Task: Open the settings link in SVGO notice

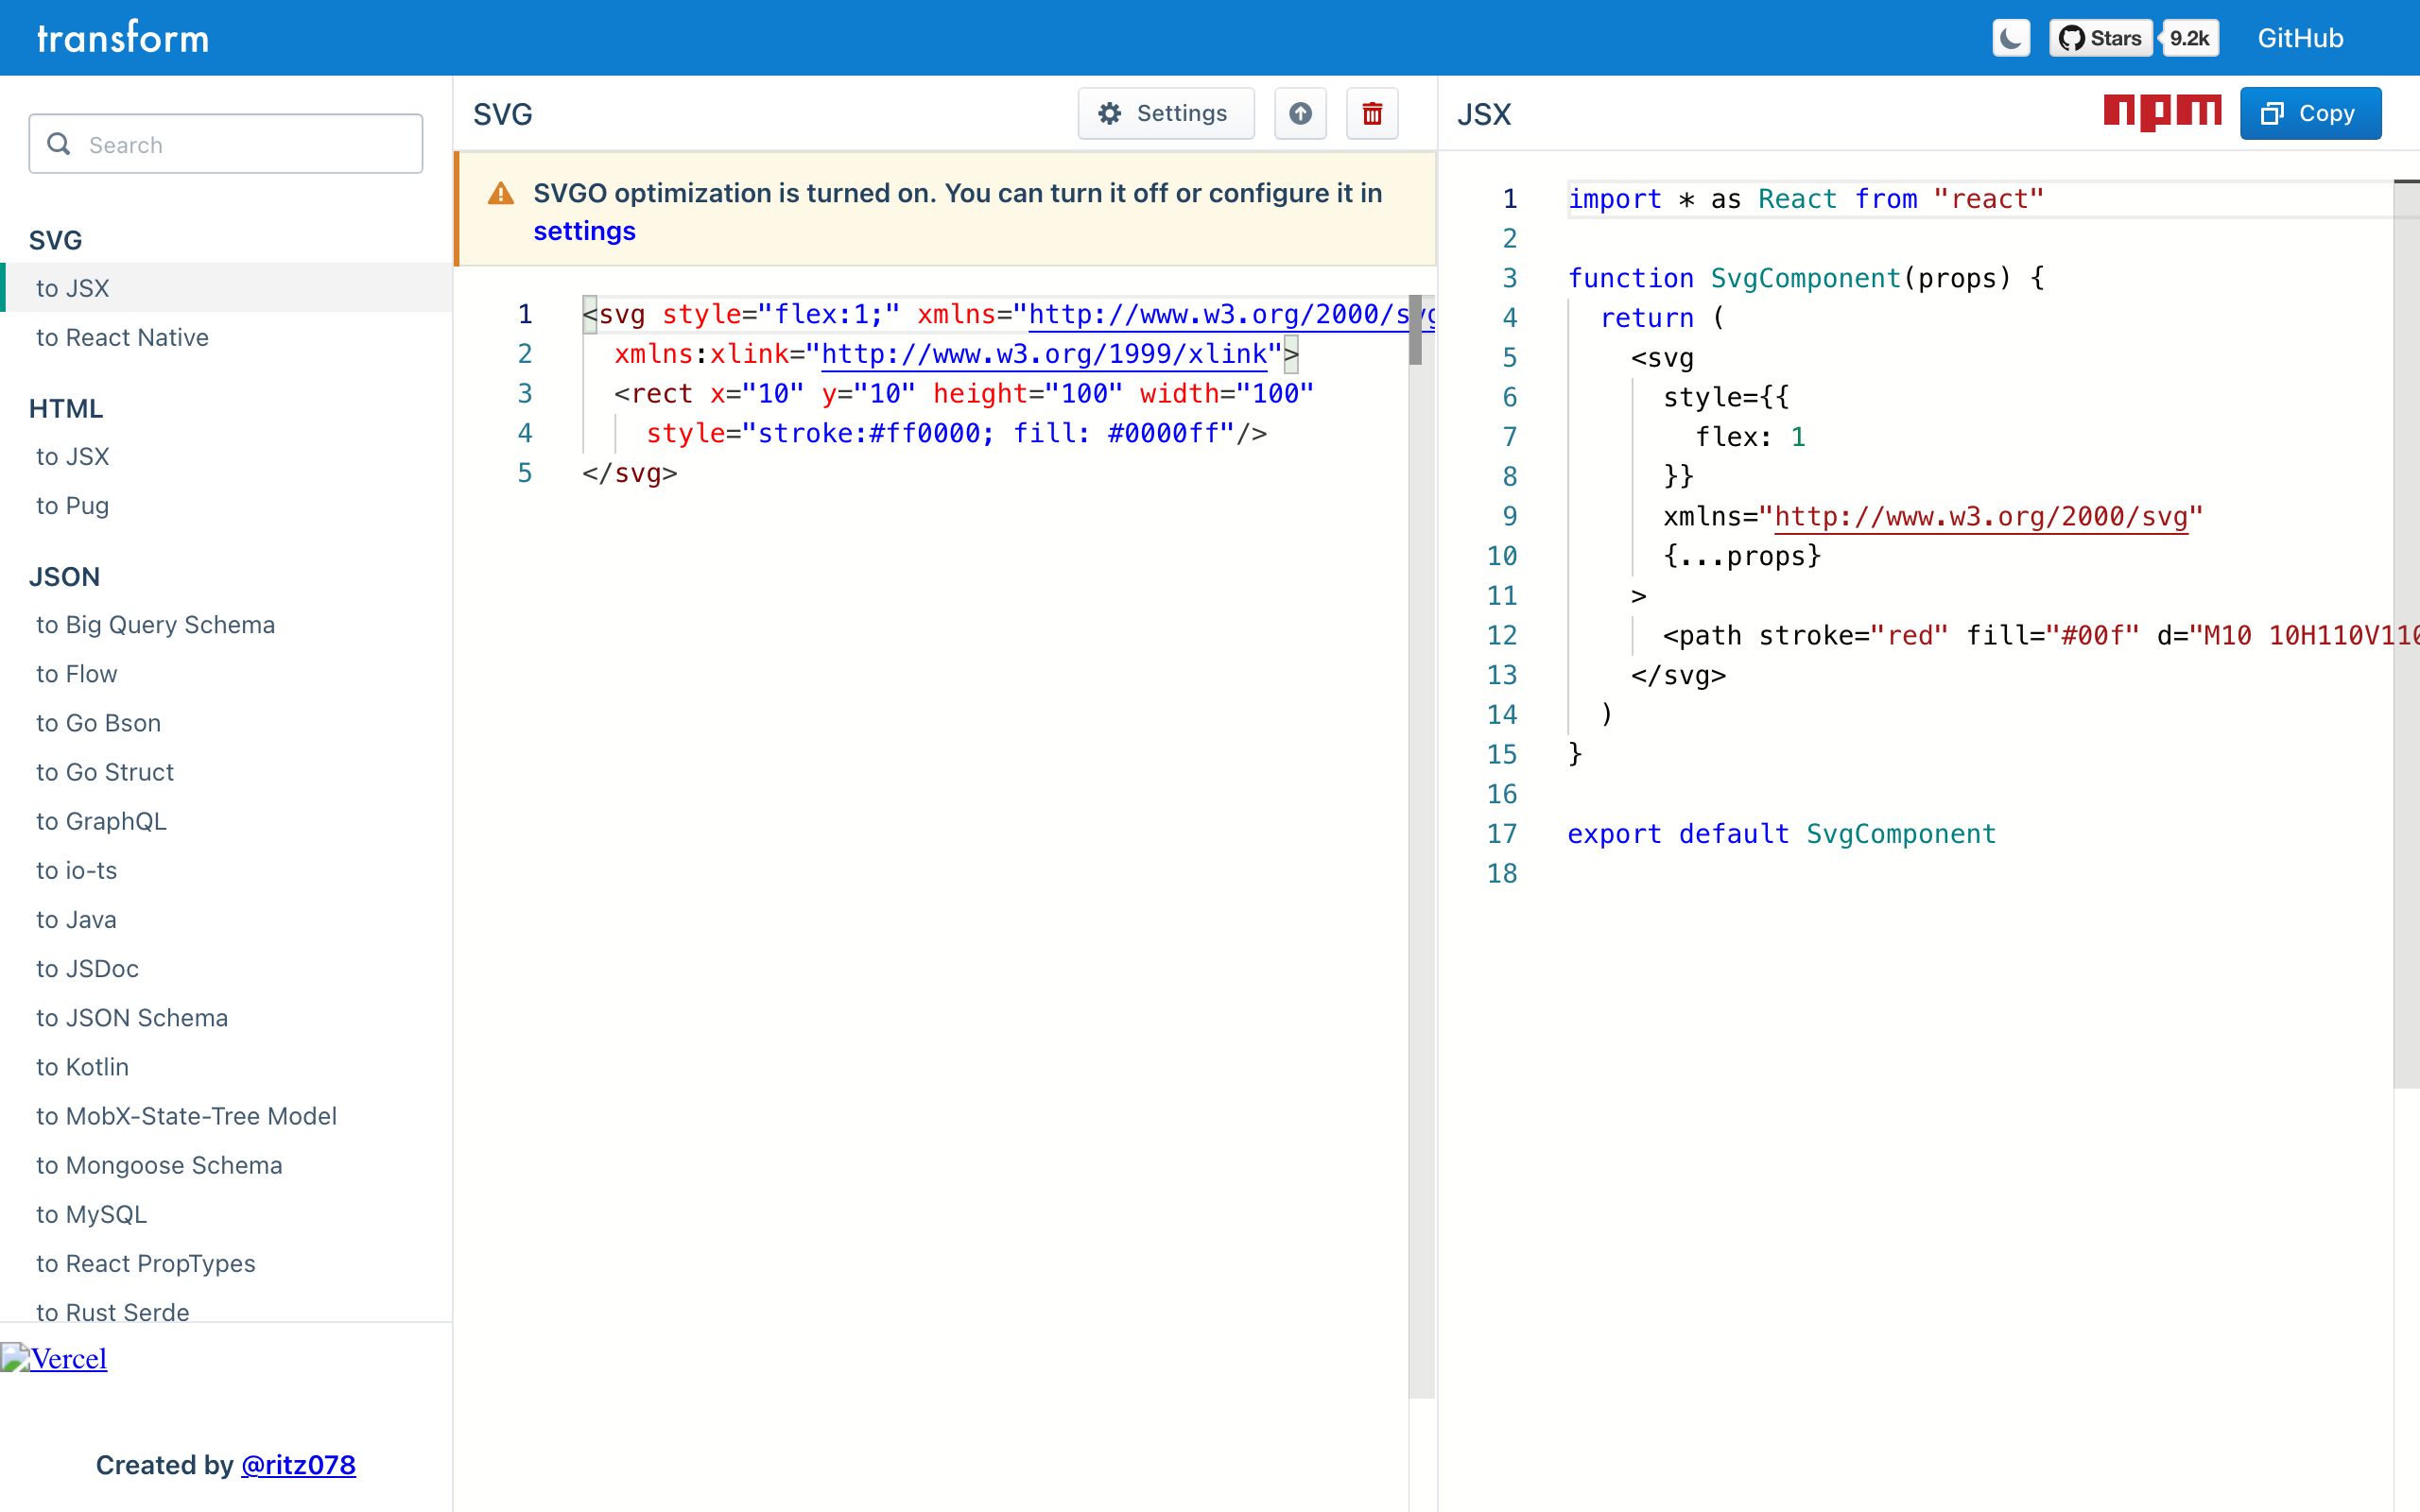Action: [584, 231]
